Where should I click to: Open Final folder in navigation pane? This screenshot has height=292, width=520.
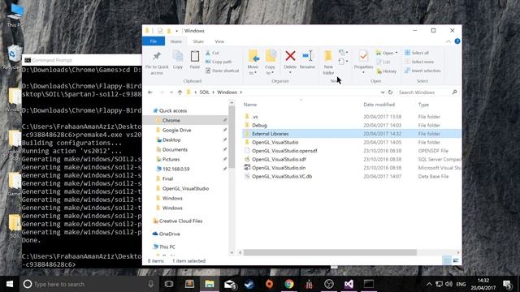(167, 178)
